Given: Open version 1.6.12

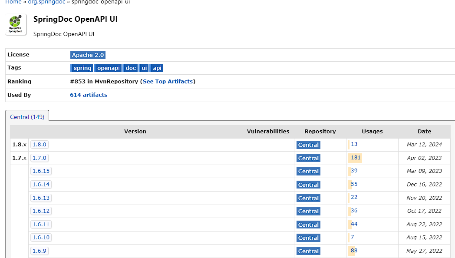Looking at the screenshot, I should (41, 211).
